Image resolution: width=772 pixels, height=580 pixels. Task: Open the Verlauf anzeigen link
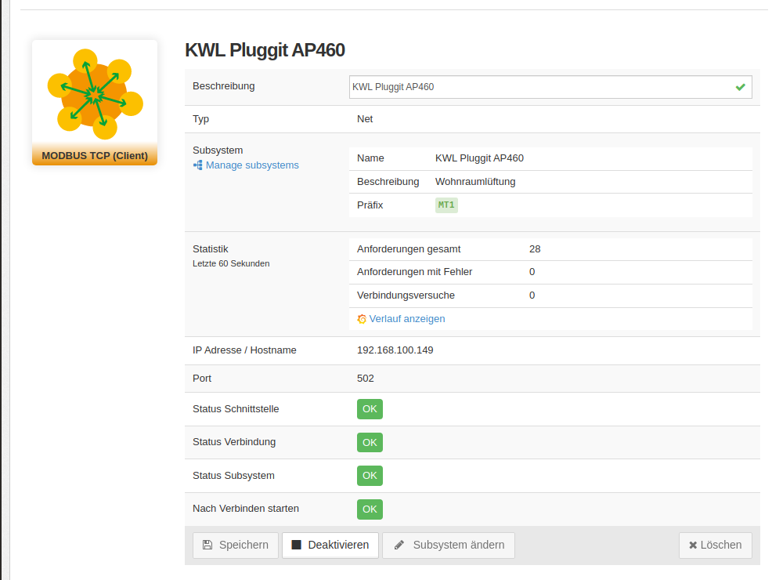[x=407, y=319]
